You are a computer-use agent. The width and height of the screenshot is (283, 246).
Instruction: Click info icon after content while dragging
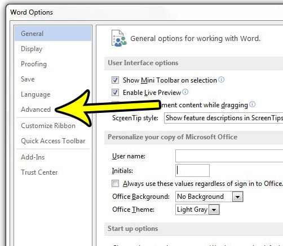click(x=252, y=104)
